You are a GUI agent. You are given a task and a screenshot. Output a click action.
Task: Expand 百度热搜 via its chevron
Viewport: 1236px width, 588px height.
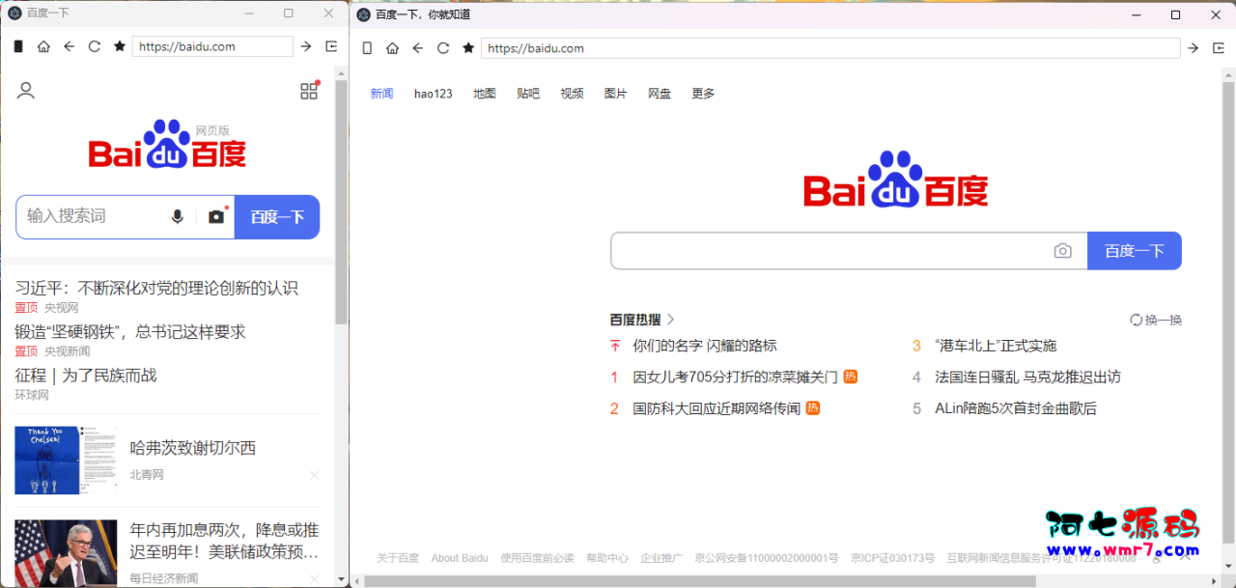(x=671, y=320)
